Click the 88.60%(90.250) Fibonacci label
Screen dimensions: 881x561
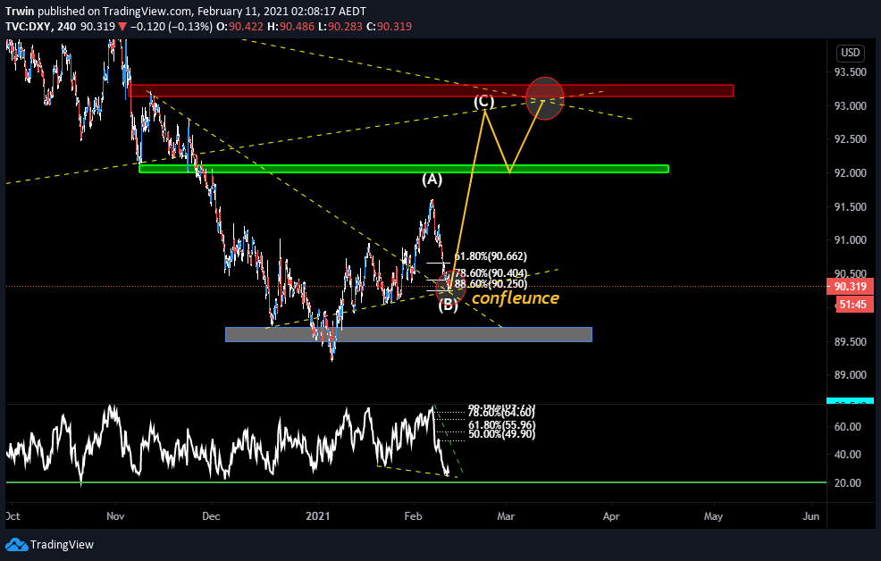[491, 283]
